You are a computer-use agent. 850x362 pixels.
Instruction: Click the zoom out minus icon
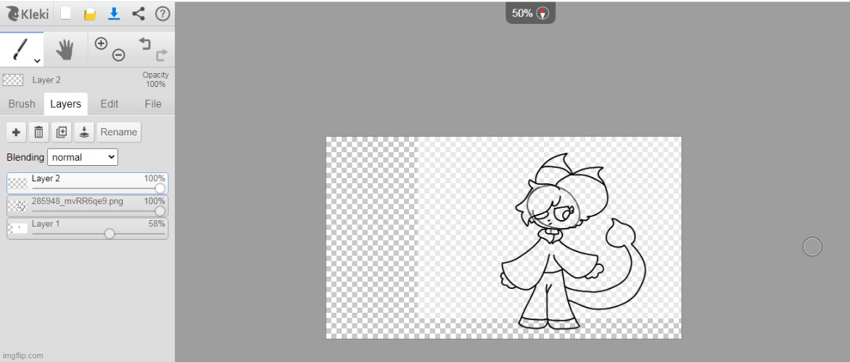(118, 55)
